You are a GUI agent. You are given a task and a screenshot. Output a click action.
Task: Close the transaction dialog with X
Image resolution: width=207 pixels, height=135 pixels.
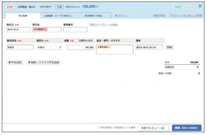click(x=200, y=6)
